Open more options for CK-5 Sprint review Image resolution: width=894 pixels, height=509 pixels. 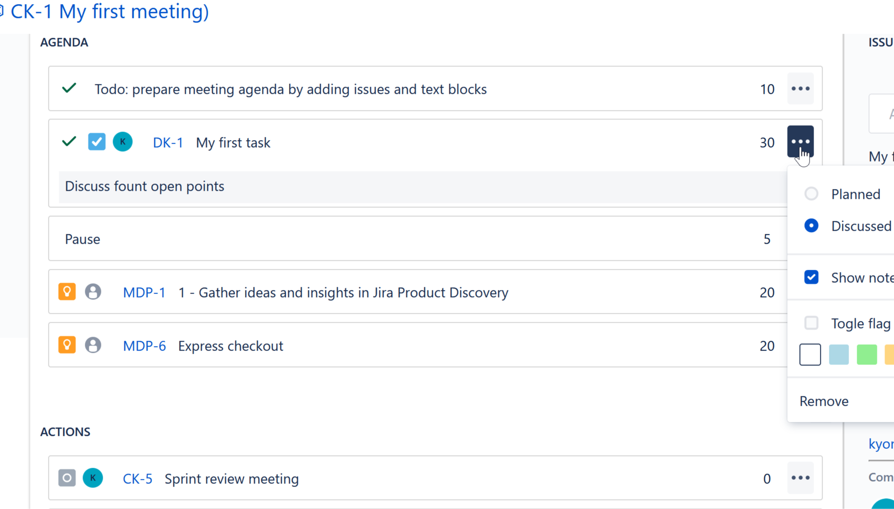800,478
